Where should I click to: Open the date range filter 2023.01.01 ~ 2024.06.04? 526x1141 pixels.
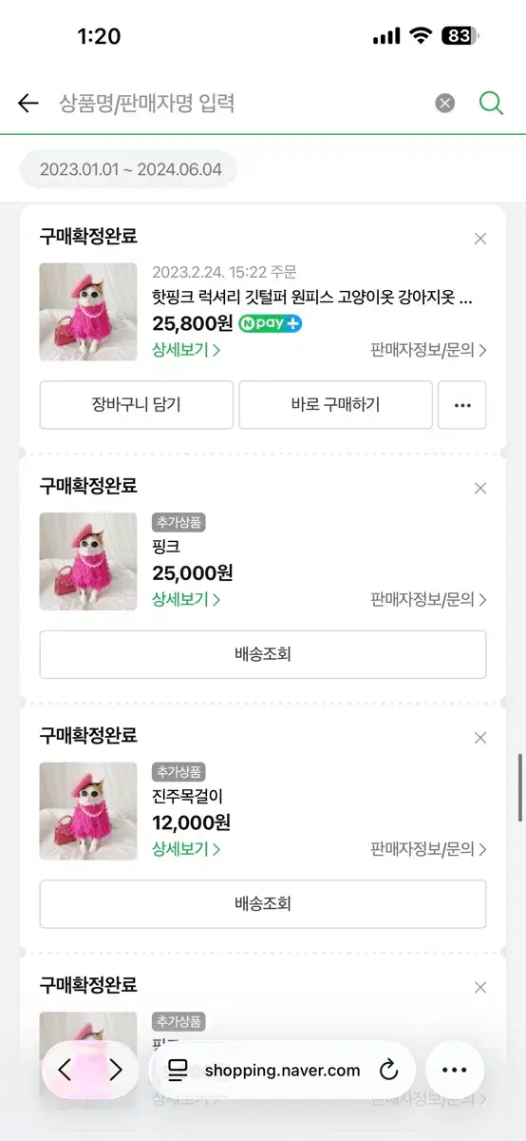tap(130, 170)
